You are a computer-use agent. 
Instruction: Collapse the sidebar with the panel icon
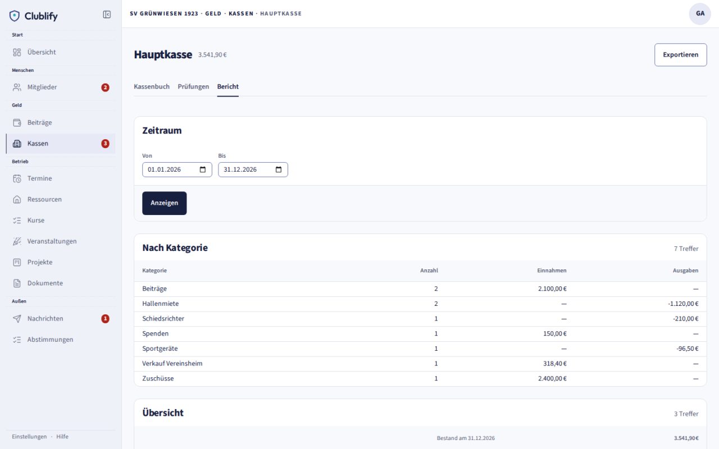(107, 15)
